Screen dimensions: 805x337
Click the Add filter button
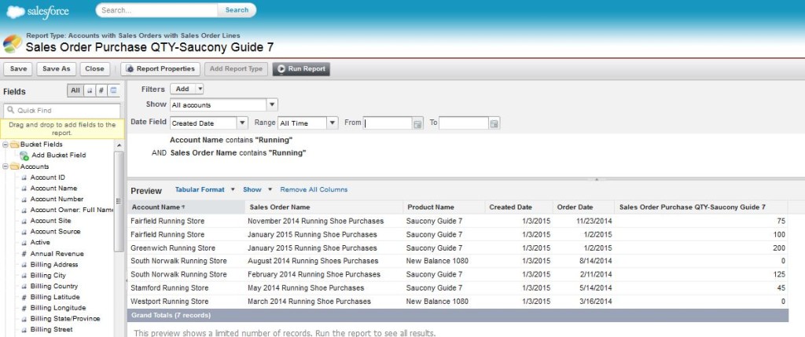click(182, 89)
